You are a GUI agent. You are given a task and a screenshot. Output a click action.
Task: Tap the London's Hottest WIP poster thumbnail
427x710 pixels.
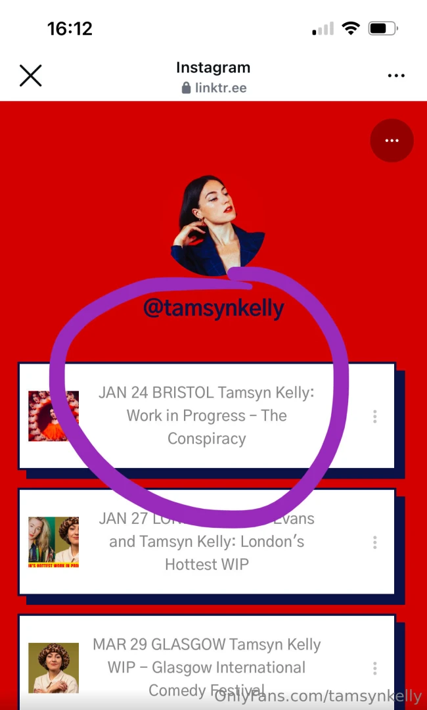coord(53,542)
